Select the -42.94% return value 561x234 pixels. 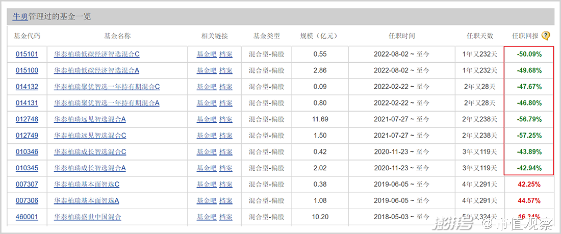[529, 168]
